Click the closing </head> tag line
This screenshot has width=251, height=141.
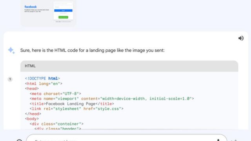pos(33,114)
